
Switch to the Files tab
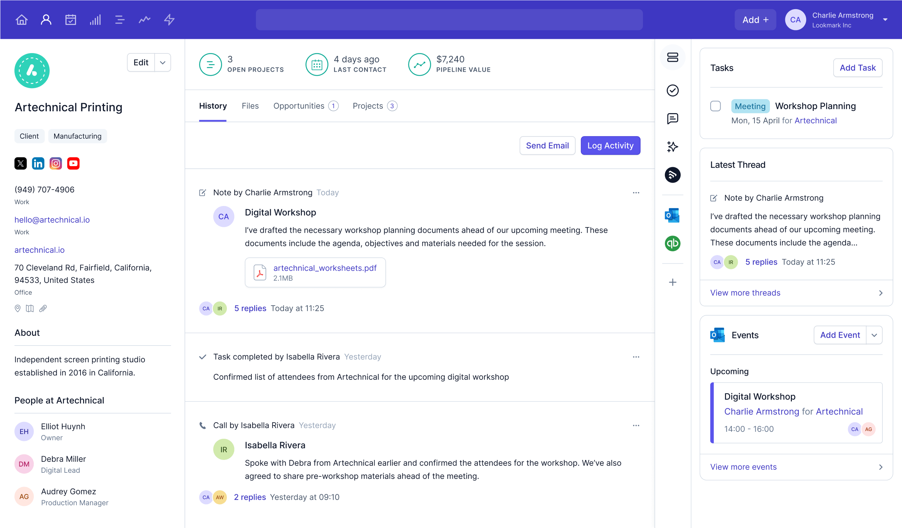pos(251,106)
